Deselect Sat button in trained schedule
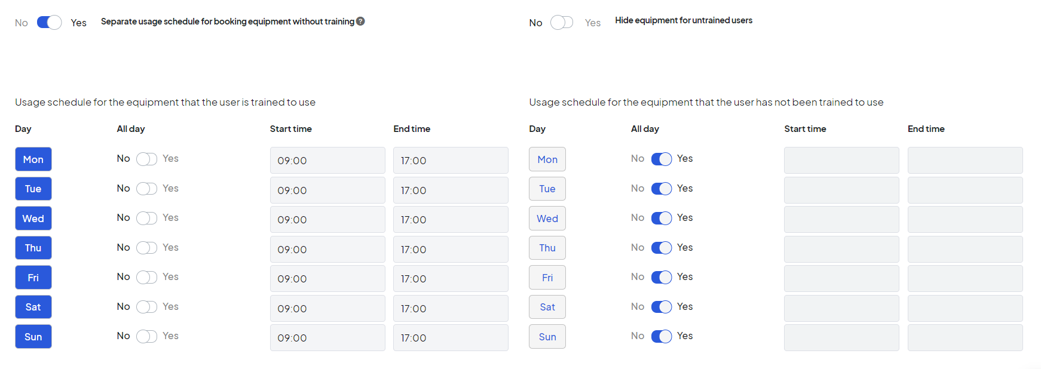 pos(33,307)
